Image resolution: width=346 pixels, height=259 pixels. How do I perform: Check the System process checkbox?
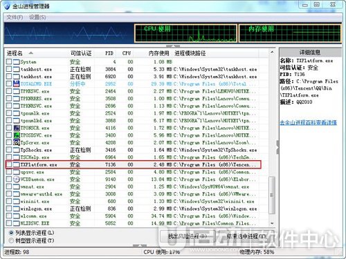coord(9,61)
